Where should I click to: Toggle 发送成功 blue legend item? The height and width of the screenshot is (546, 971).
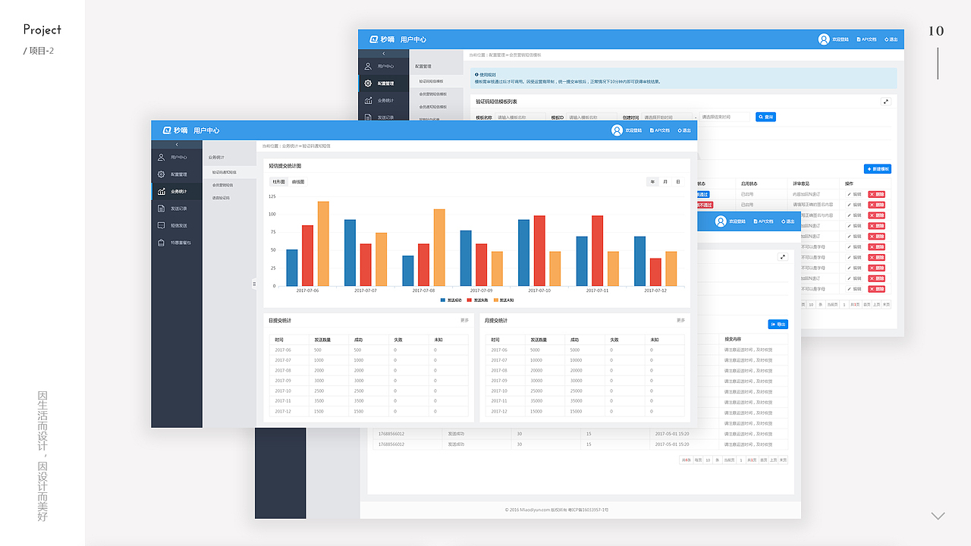pyautogui.click(x=451, y=300)
